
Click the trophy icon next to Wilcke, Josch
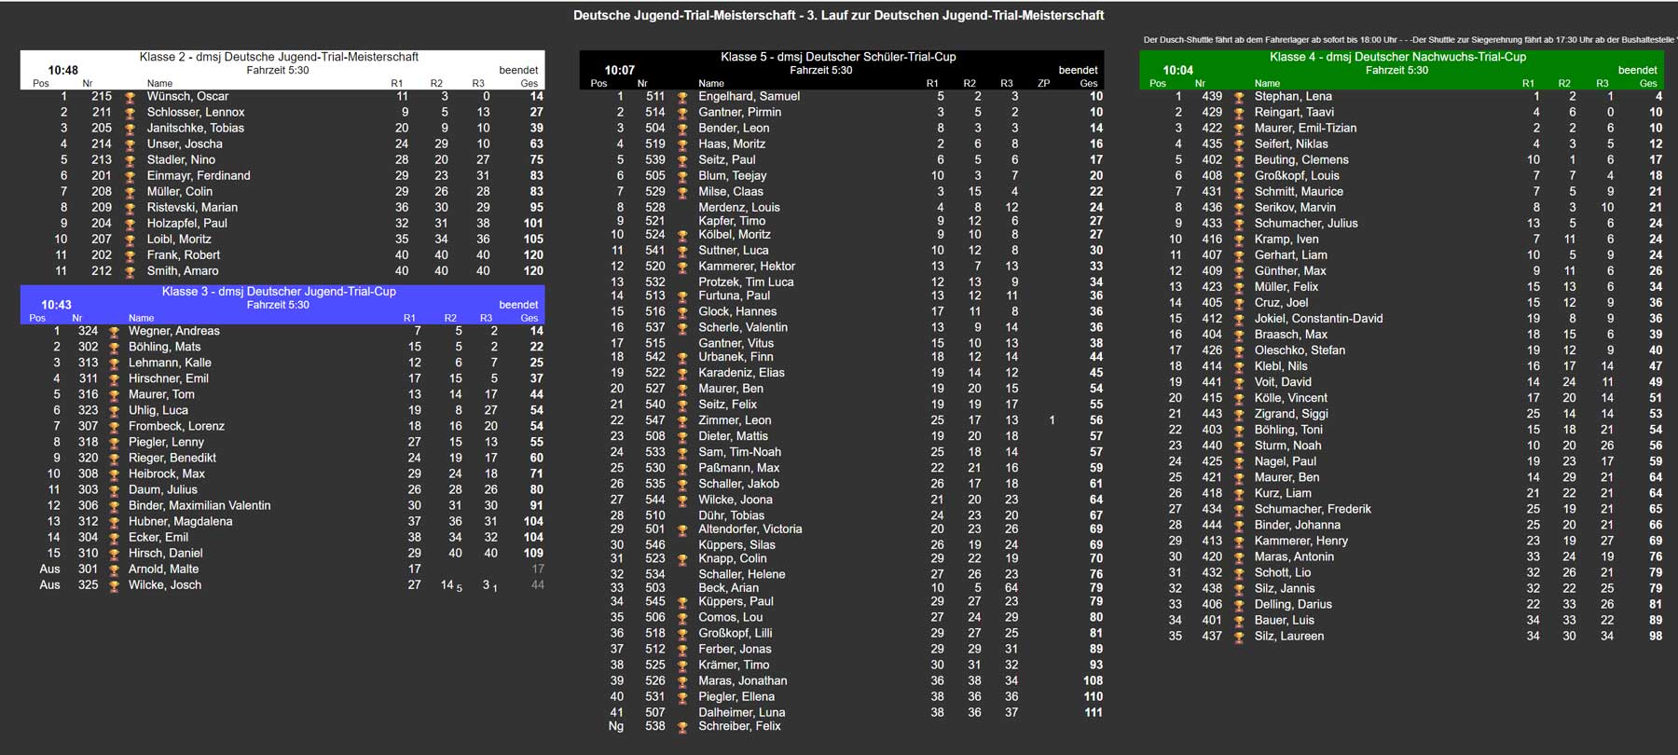tap(114, 586)
